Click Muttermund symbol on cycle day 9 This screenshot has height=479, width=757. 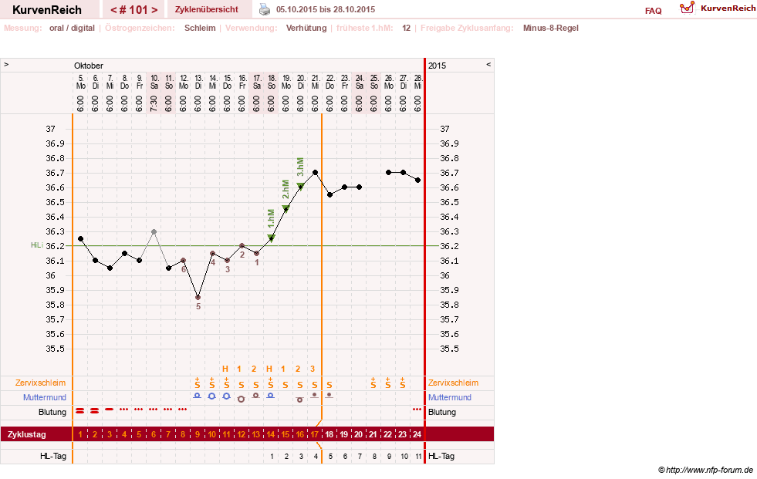197,396
